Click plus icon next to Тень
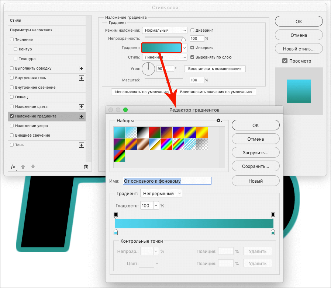The height and width of the screenshot is (288, 331). (x=82, y=145)
